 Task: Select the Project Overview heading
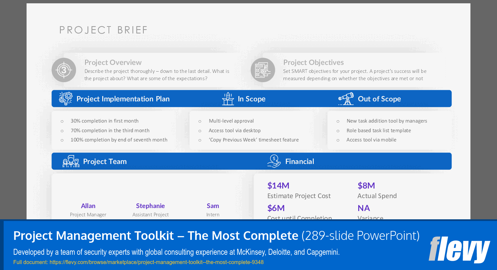(x=113, y=62)
